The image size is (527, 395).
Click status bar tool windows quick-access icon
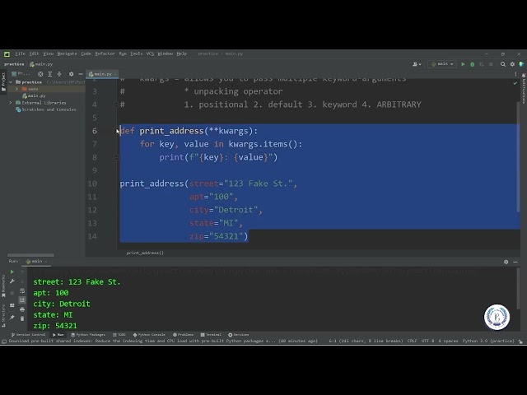click(4, 342)
